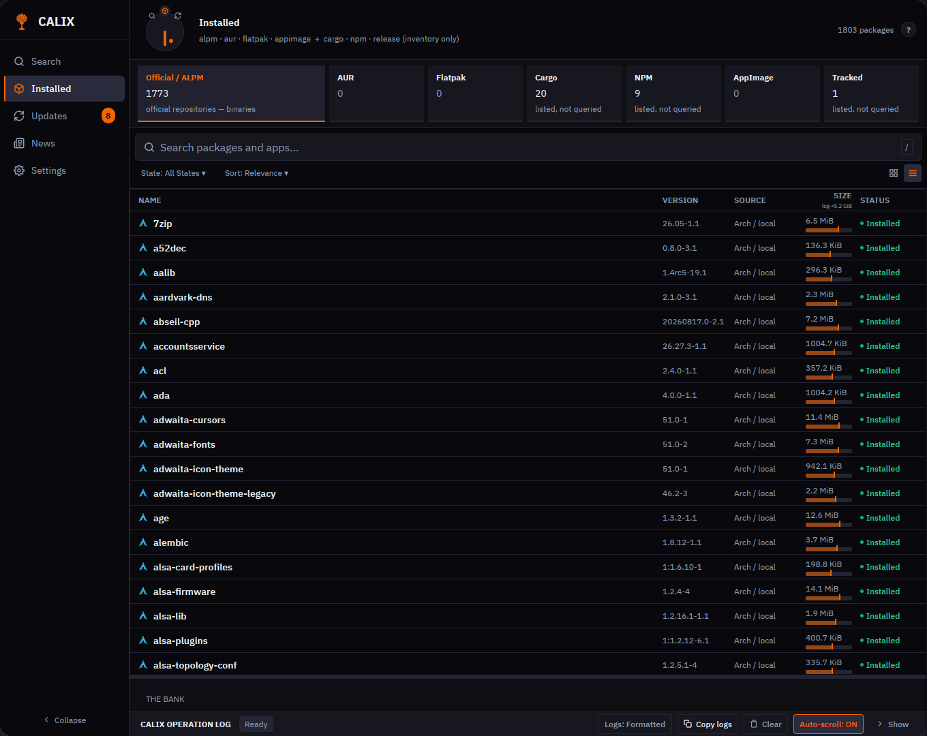Click the refresh arrows icon beside the dial
Viewport: 927px width, 736px height.
click(x=178, y=16)
